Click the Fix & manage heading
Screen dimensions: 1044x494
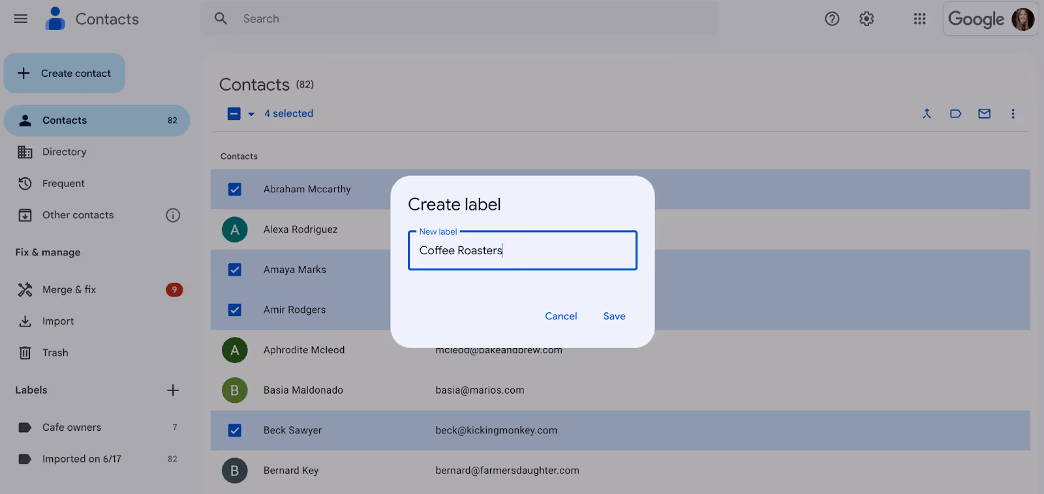coord(48,253)
